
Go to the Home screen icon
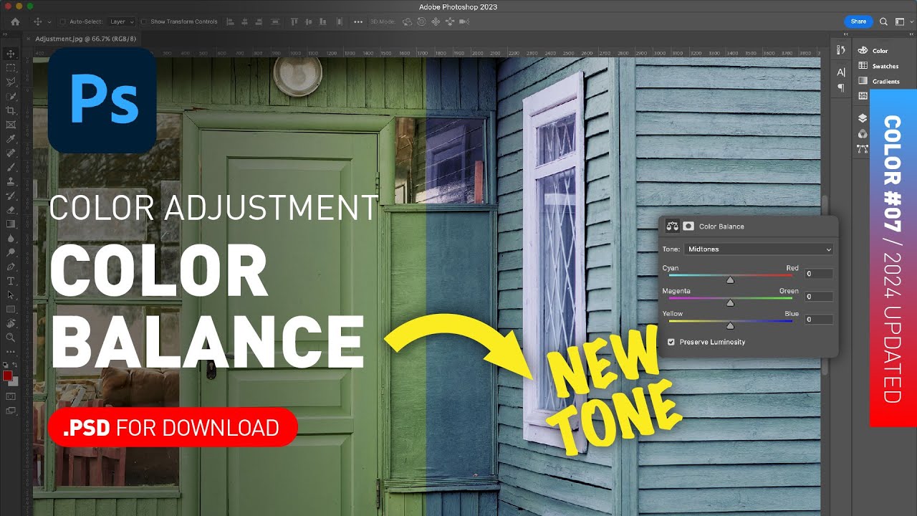click(15, 21)
